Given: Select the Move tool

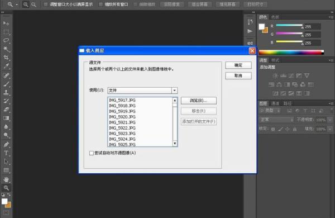Looking at the screenshot, I should point(6,23).
